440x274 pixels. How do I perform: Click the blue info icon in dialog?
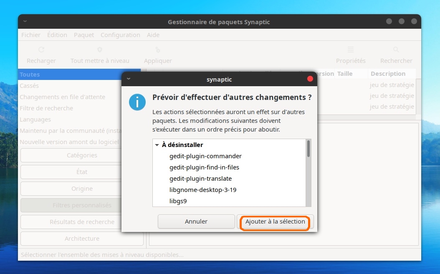pos(137,102)
